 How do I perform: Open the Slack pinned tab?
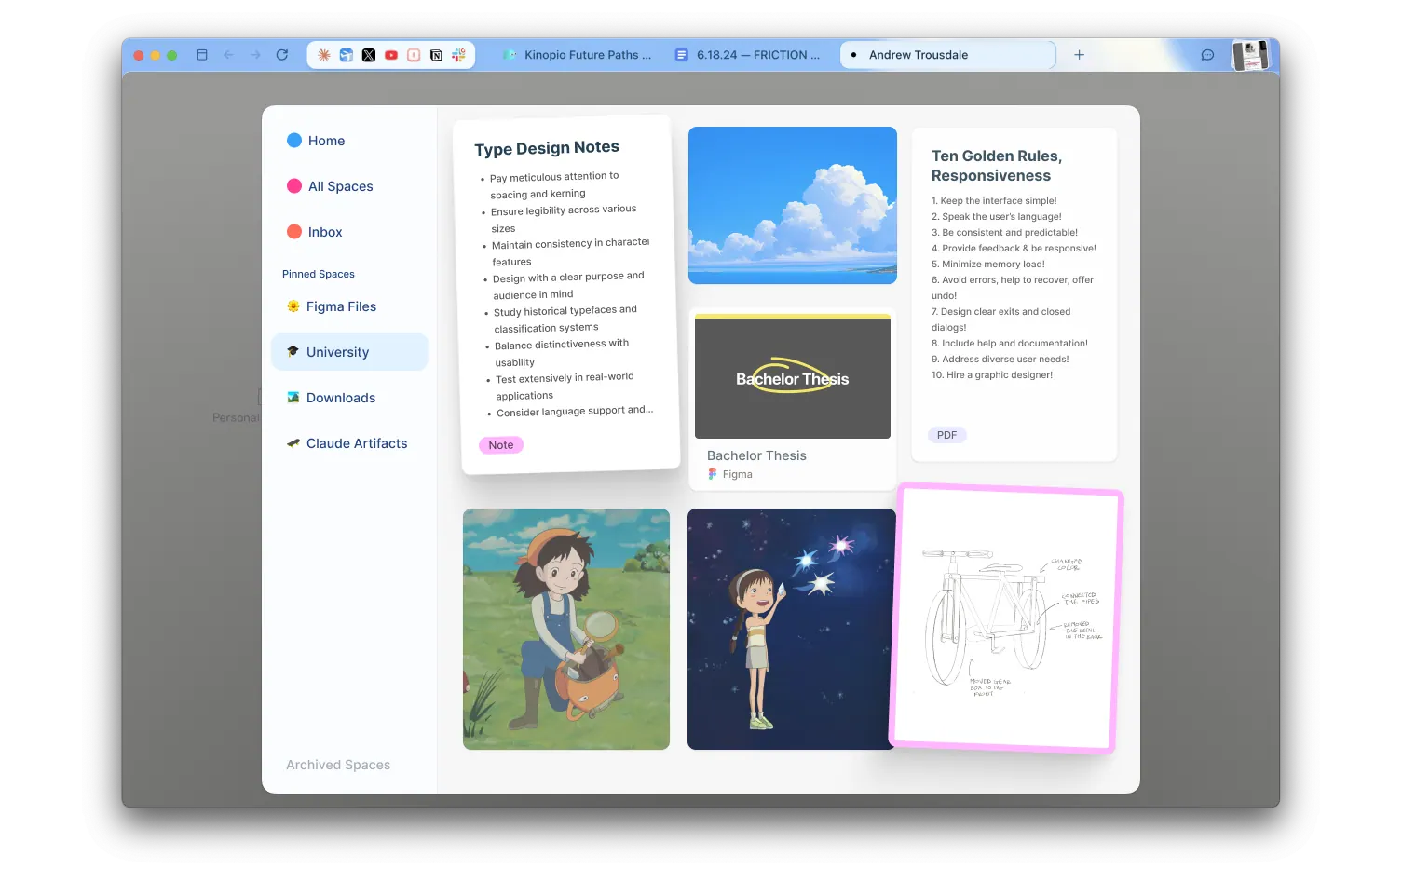[458, 55]
